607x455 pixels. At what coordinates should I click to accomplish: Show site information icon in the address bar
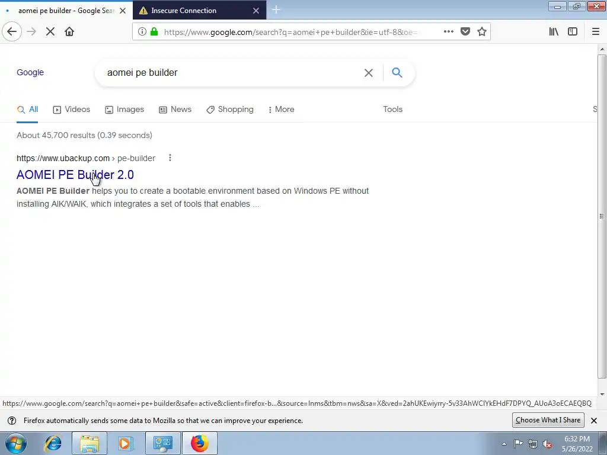point(142,32)
